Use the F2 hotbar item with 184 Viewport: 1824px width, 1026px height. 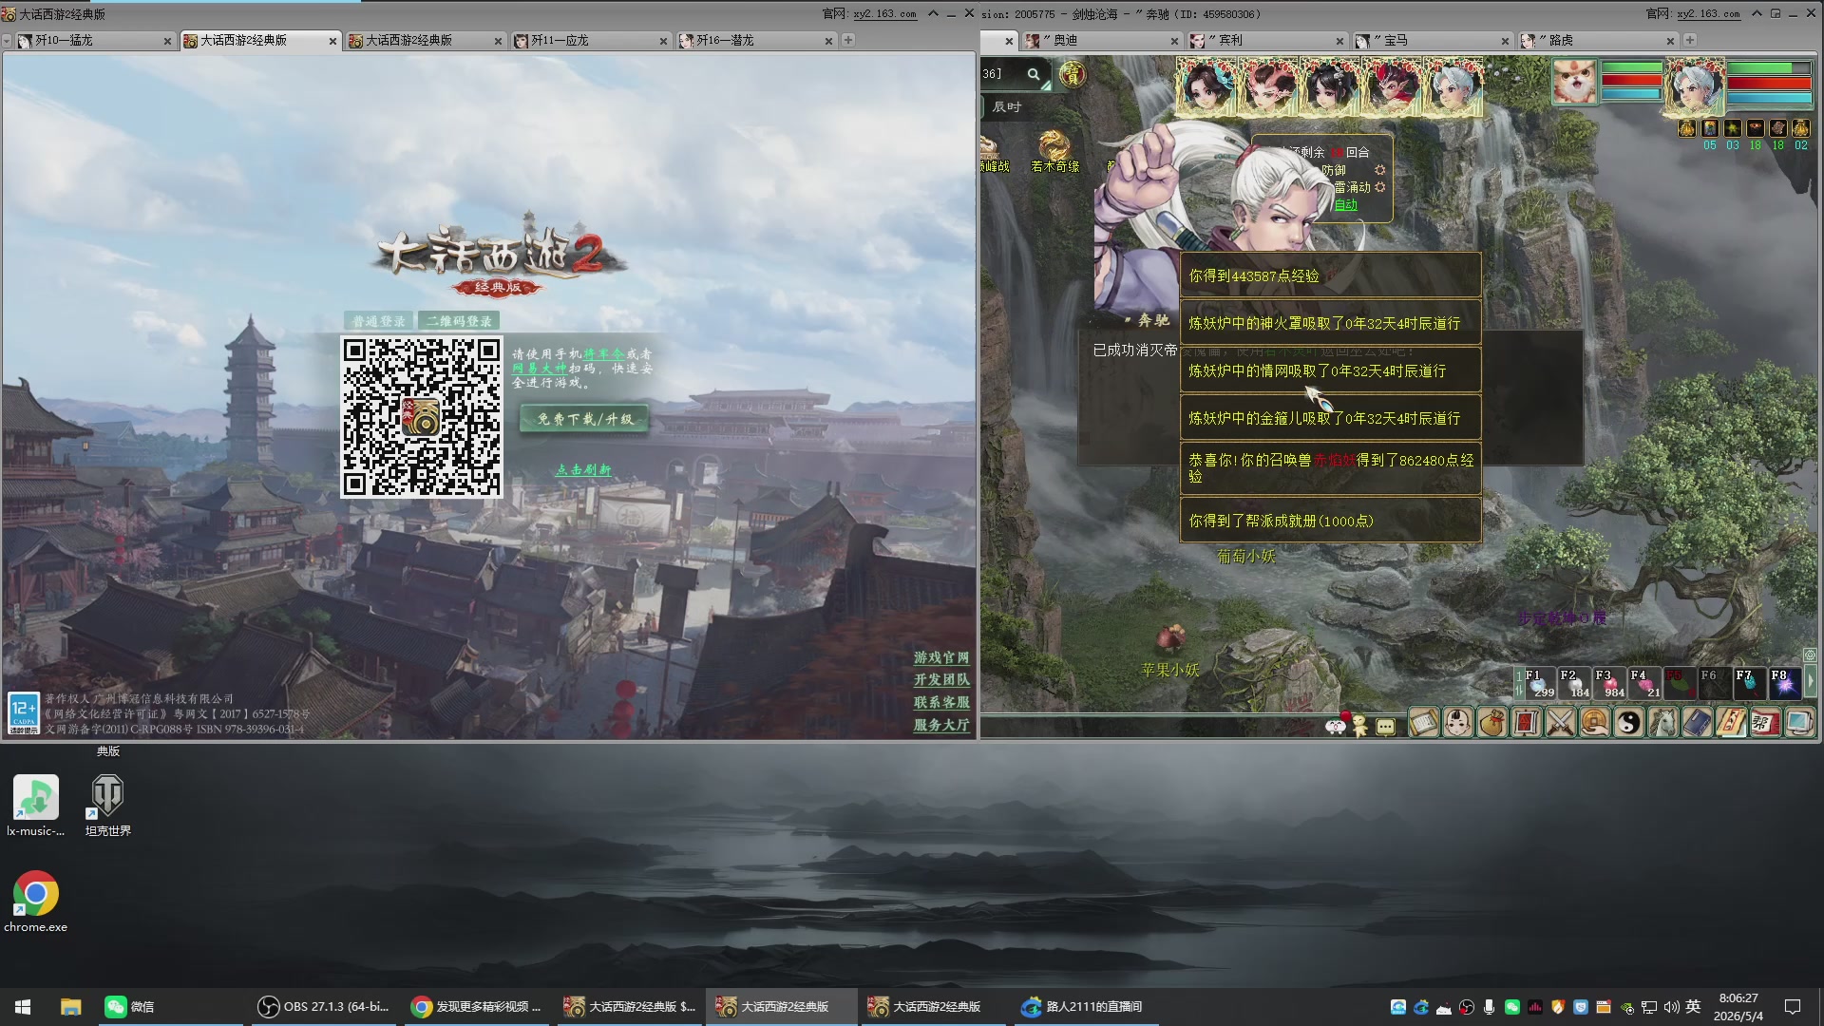[1574, 683]
